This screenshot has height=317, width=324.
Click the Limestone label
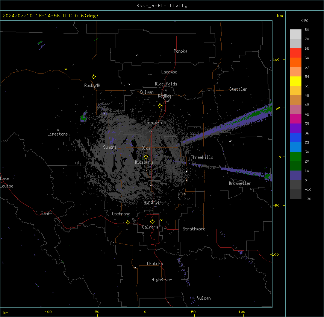58,134
